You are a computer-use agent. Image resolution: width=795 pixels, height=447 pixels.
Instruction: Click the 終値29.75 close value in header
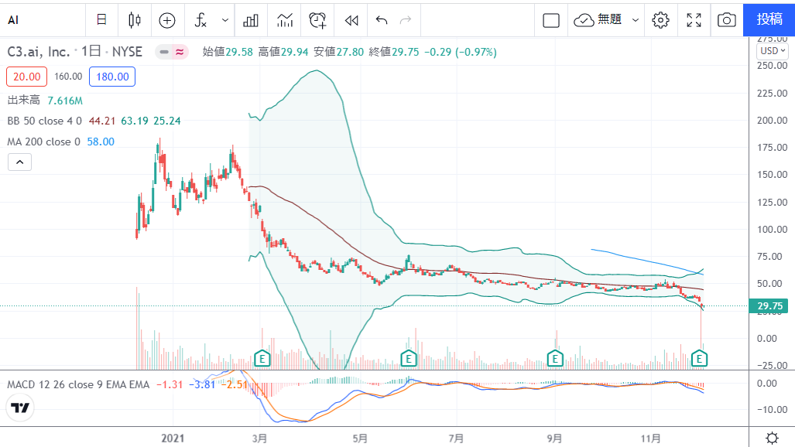pyautogui.click(x=394, y=52)
